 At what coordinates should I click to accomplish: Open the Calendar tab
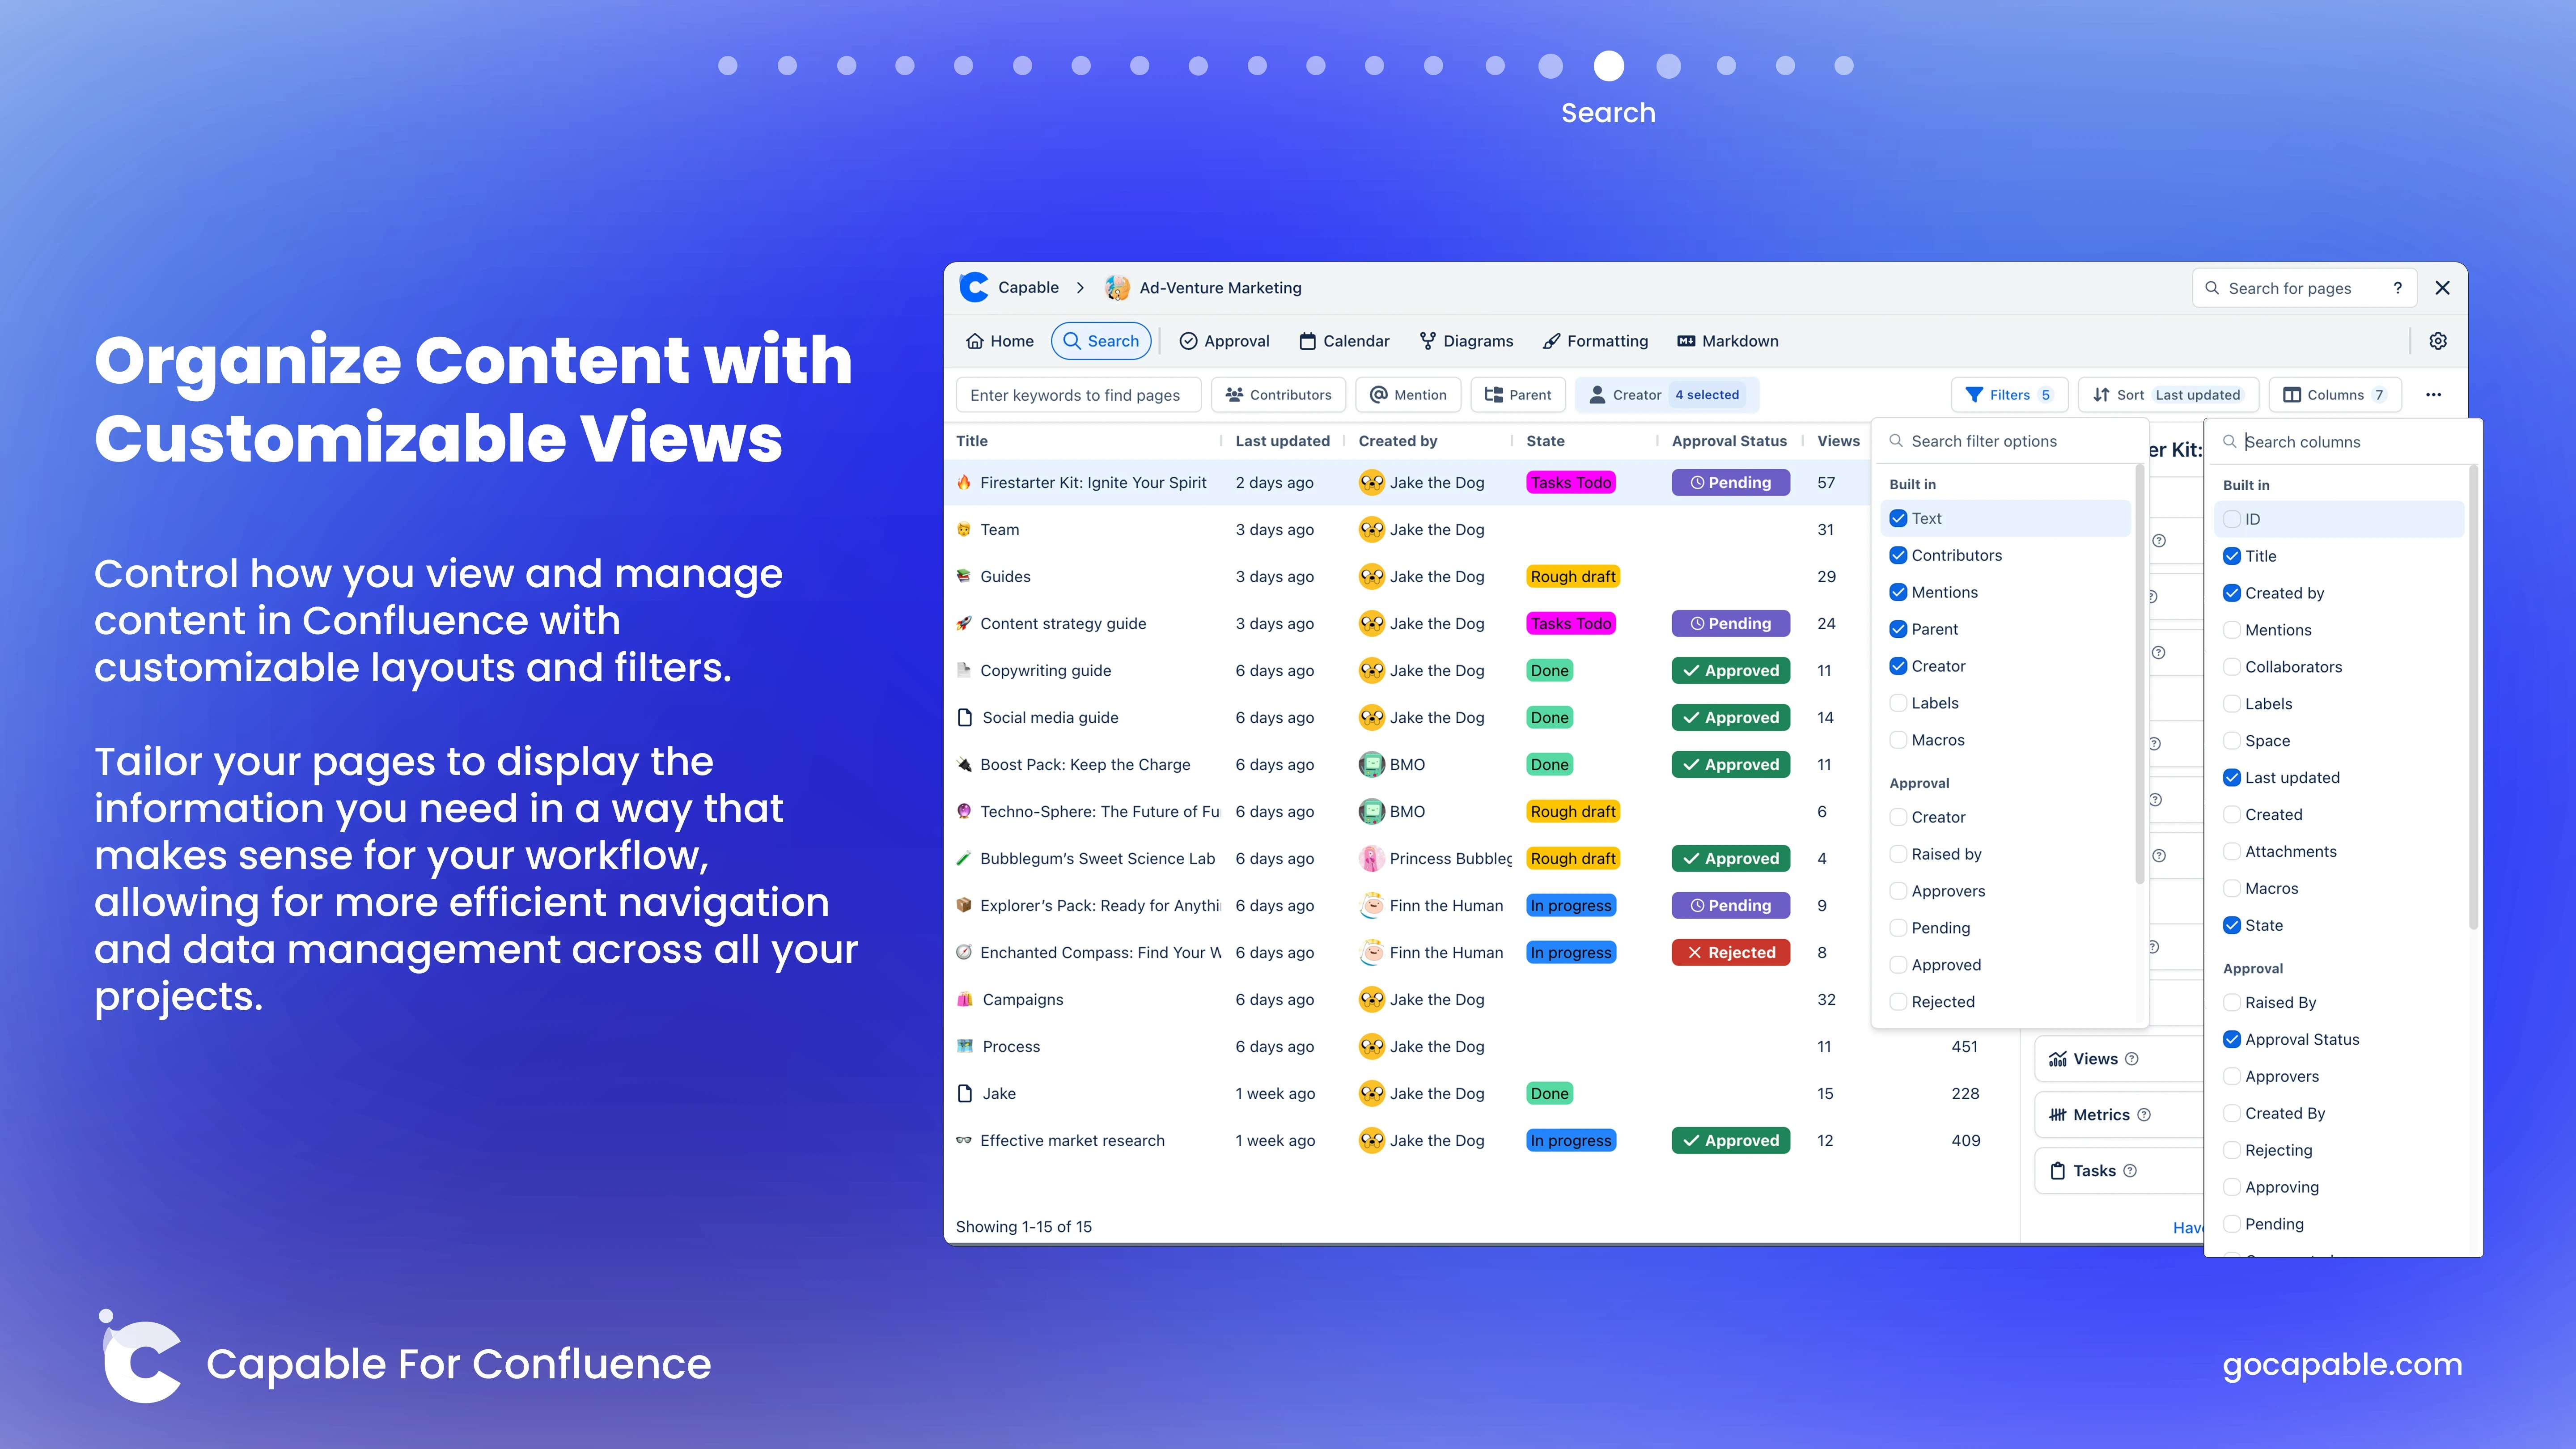[1344, 341]
